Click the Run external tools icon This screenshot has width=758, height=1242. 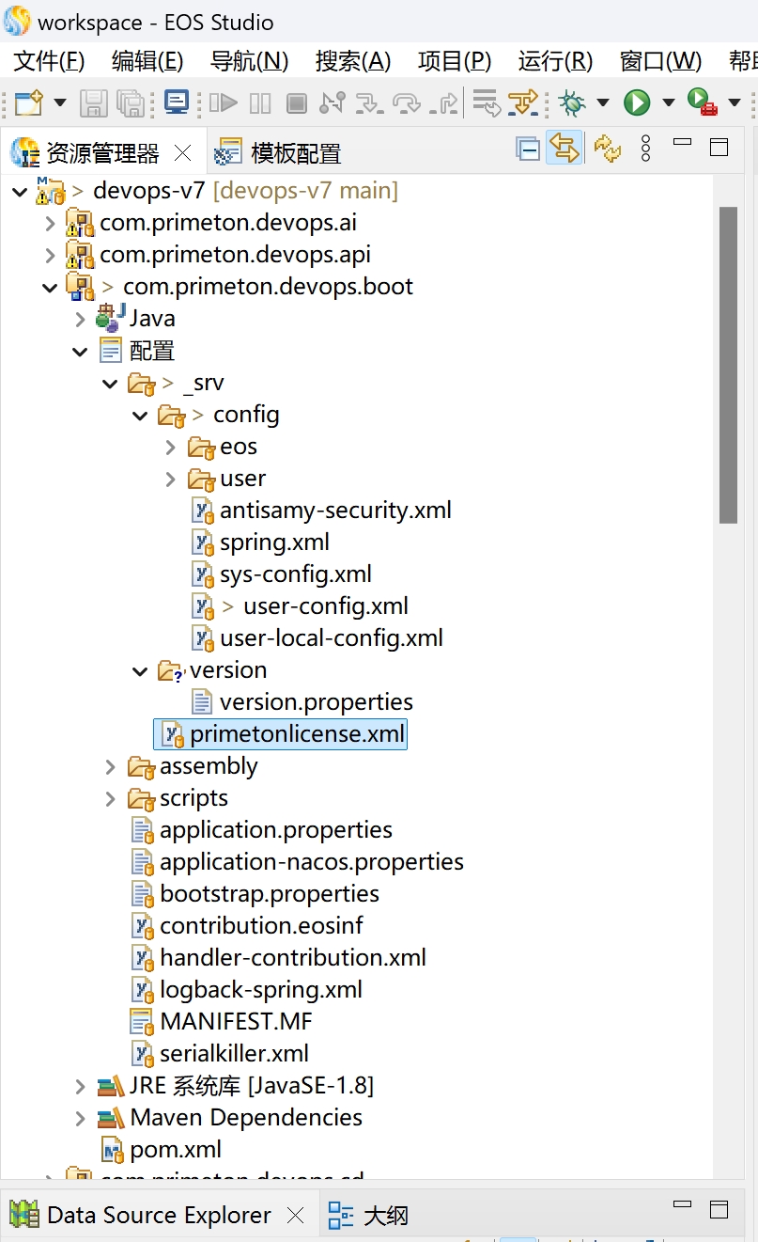[702, 102]
